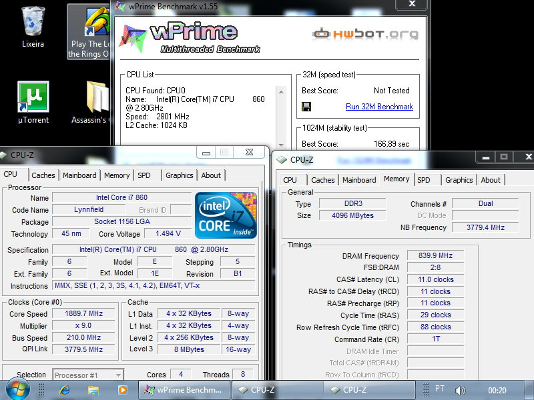534x400 pixels.
Task: Click the volume speaker icon in system tray
Action: pos(460,390)
